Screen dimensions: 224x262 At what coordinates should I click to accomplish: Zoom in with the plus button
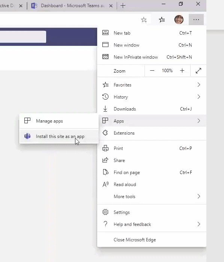click(182, 71)
